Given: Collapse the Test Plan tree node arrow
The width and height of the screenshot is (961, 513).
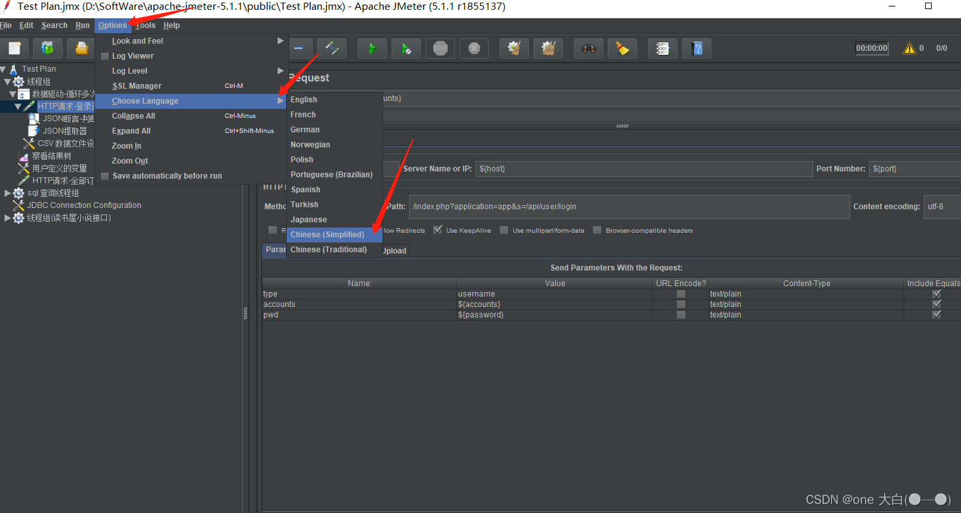Looking at the screenshot, I should tap(3, 69).
